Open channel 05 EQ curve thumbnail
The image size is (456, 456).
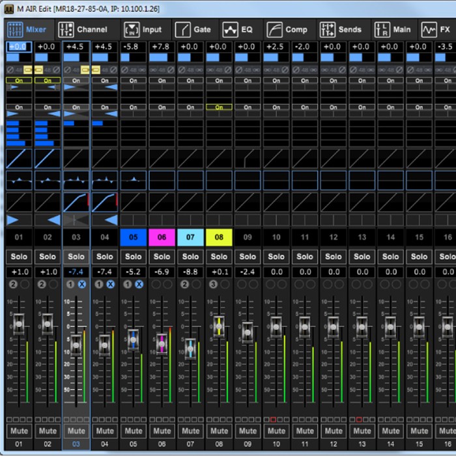pos(133,180)
